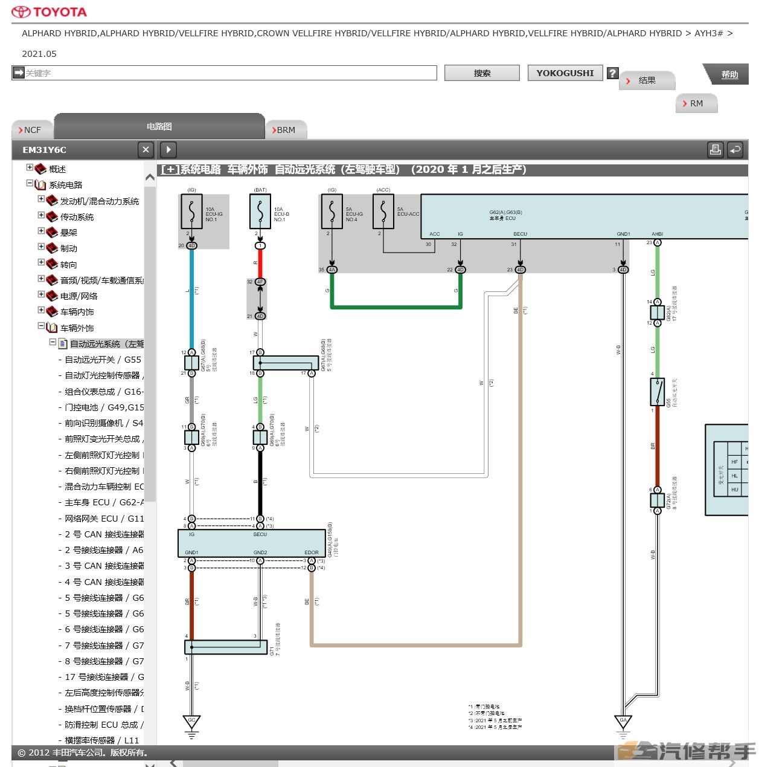Click the book icon beside 转向
759x767 pixels.
(x=52, y=264)
